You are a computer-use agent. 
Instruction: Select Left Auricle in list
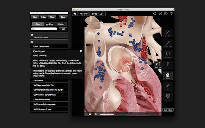coord(49,80)
